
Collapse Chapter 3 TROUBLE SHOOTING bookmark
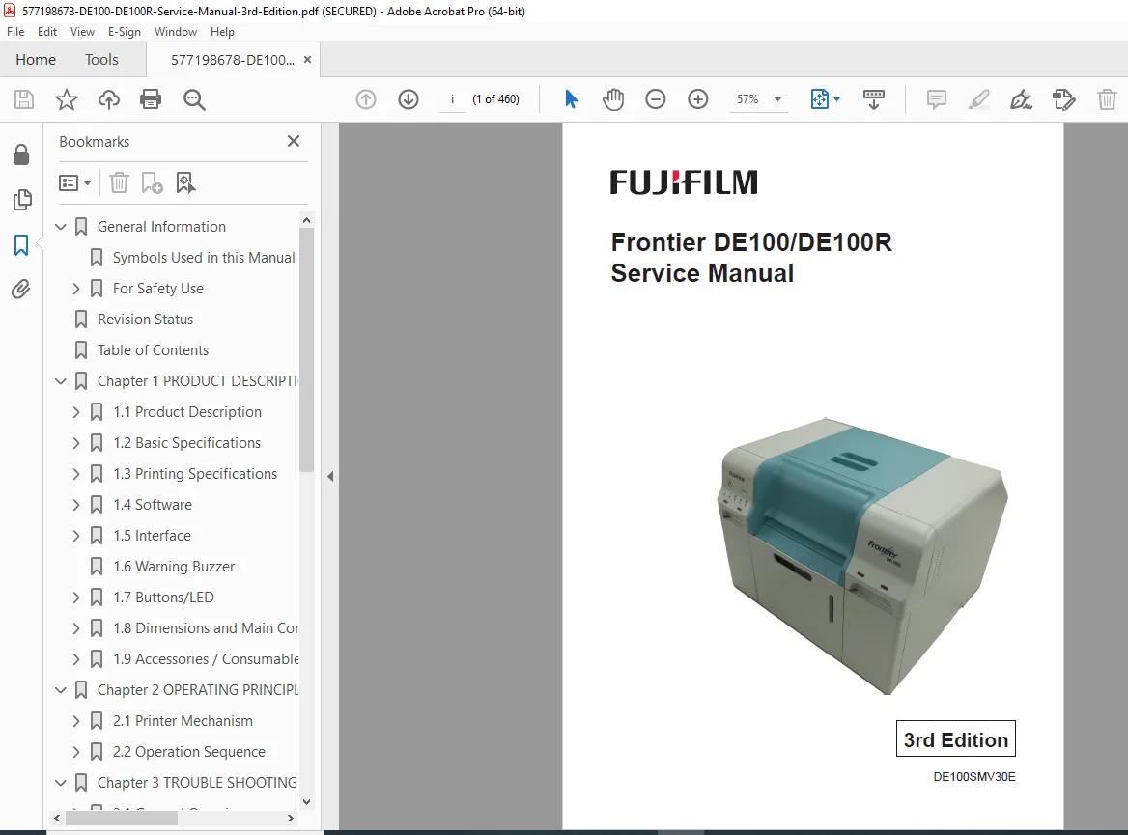pos(61,783)
